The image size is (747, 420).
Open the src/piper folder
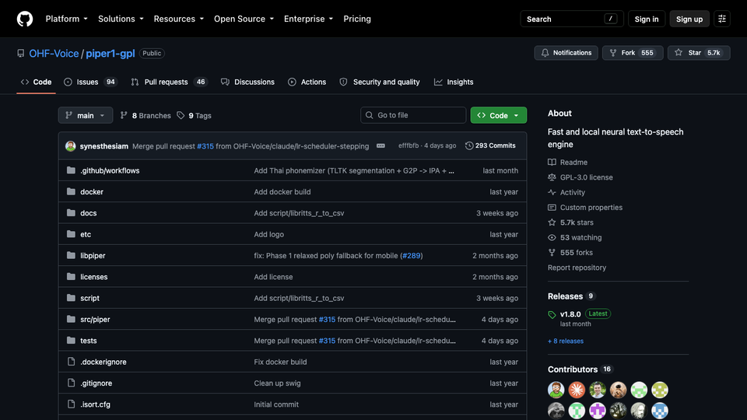95,320
